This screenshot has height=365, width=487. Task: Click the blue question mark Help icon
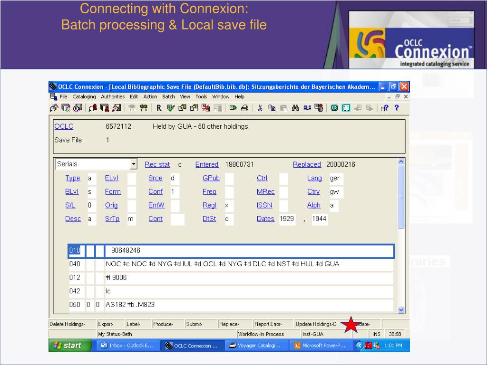pos(397,108)
